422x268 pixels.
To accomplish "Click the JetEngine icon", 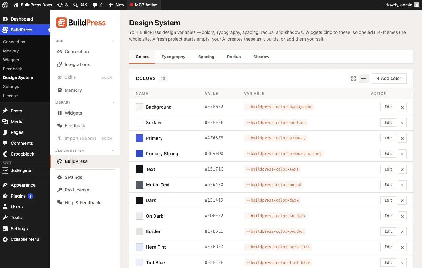I will pyautogui.click(x=5, y=171).
